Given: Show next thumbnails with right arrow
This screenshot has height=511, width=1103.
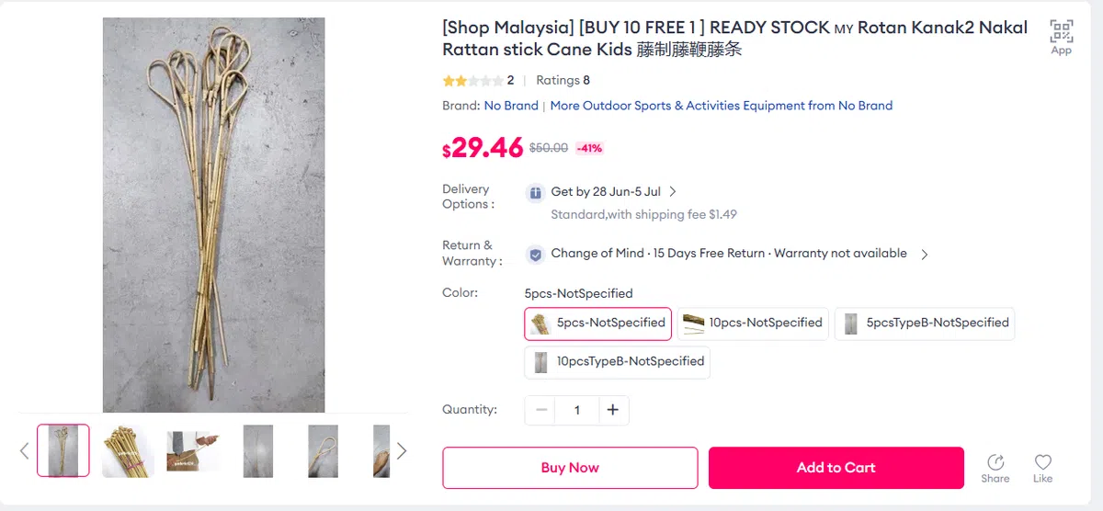Looking at the screenshot, I should pos(402,450).
